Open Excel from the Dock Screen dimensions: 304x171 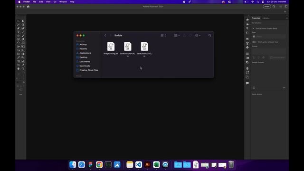point(156,165)
